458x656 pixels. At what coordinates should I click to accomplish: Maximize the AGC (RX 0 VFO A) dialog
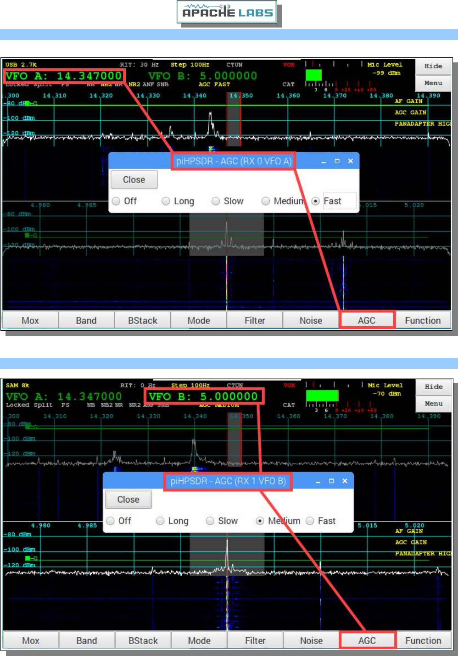[x=337, y=161]
